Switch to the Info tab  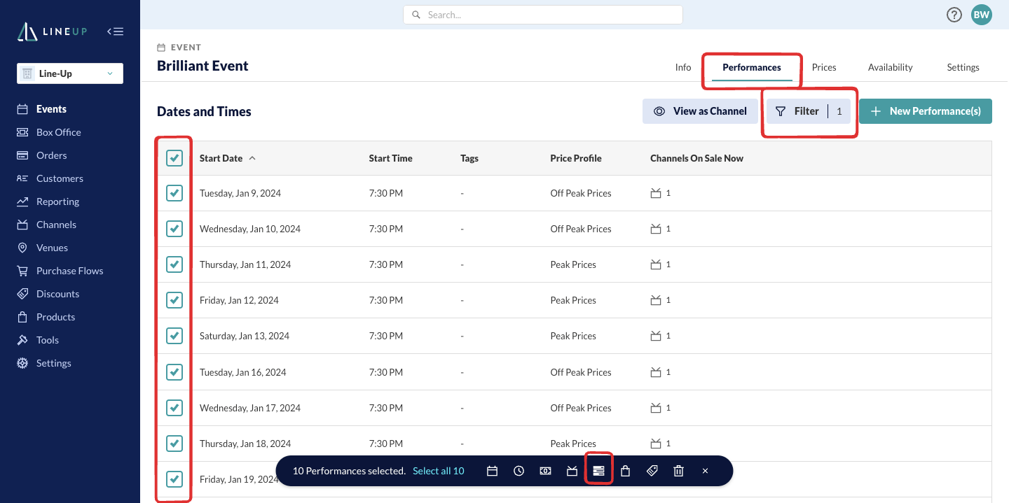683,67
